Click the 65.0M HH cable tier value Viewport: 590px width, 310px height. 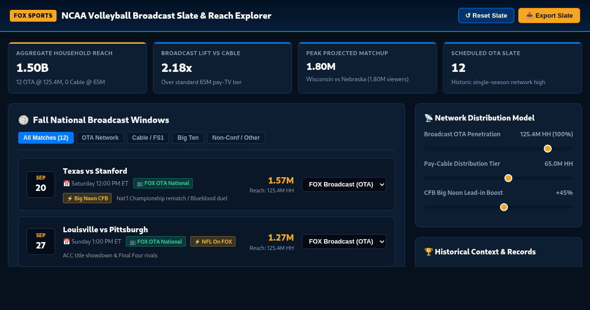point(559,163)
